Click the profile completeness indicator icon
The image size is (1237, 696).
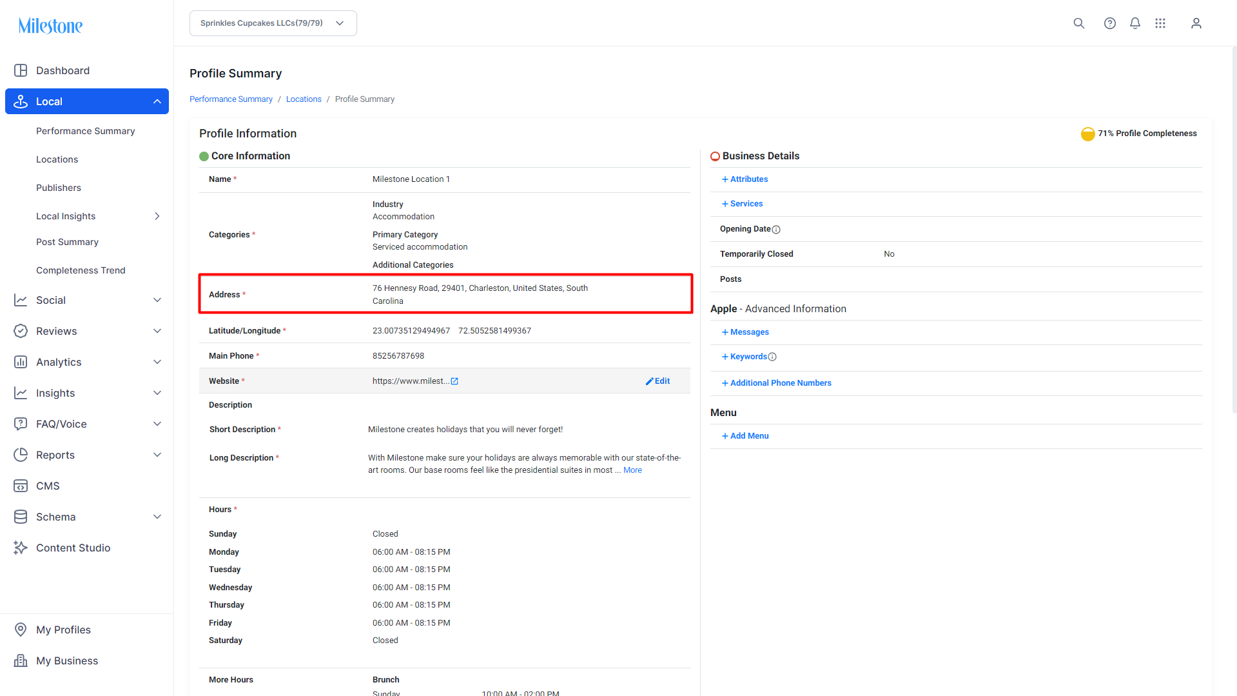(x=1088, y=134)
